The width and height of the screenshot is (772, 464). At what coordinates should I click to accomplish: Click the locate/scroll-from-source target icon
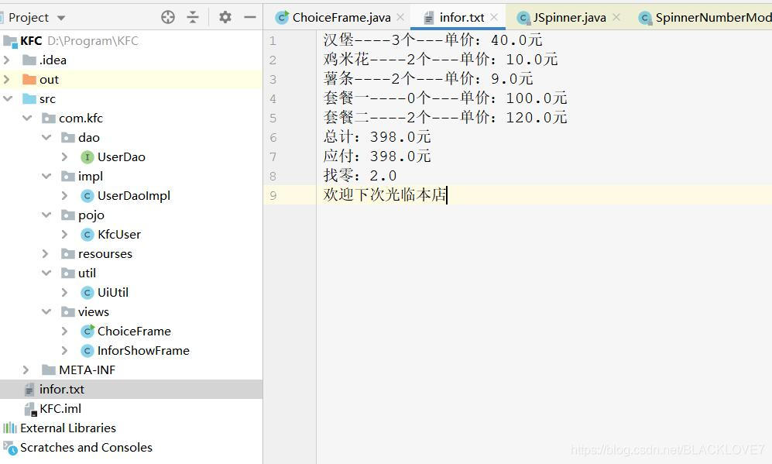point(168,17)
